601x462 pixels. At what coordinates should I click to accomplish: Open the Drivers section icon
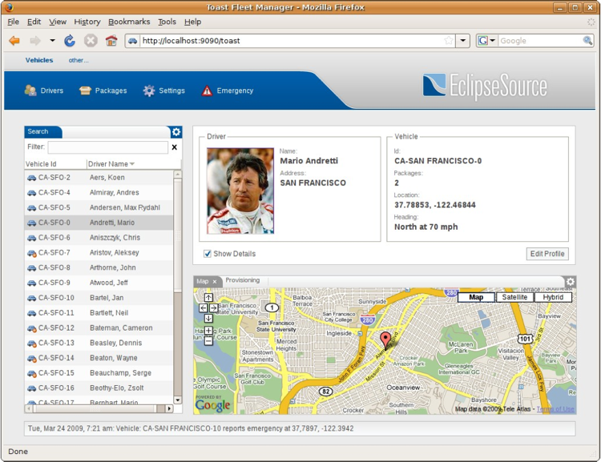click(x=30, y=90)
